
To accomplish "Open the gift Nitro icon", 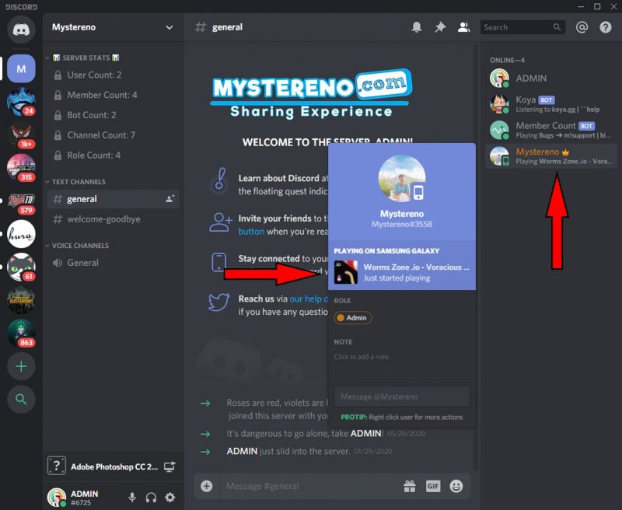I will (x=410, y=486).
